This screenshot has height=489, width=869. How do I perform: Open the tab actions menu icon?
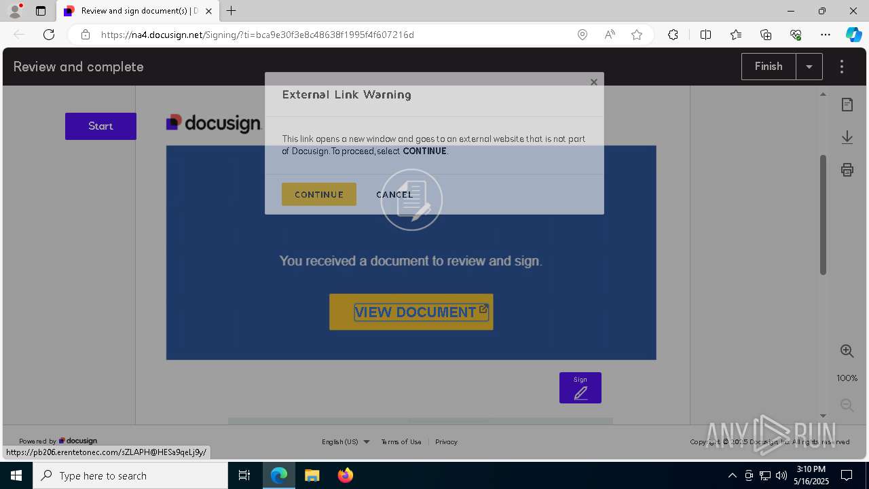click(41, 11)
